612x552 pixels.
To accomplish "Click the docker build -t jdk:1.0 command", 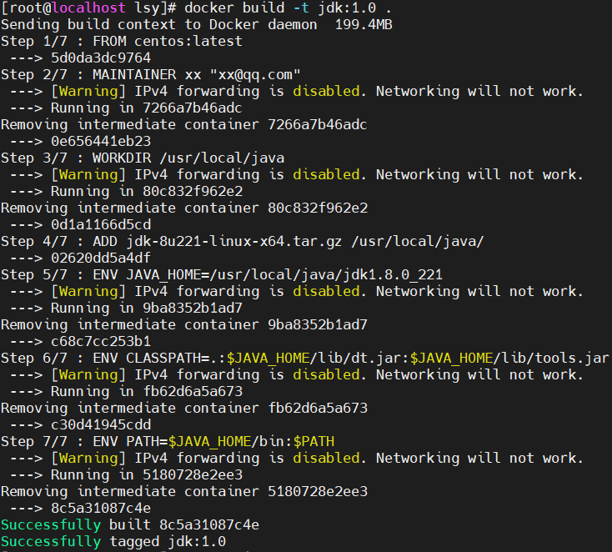I will click(288, 8).
